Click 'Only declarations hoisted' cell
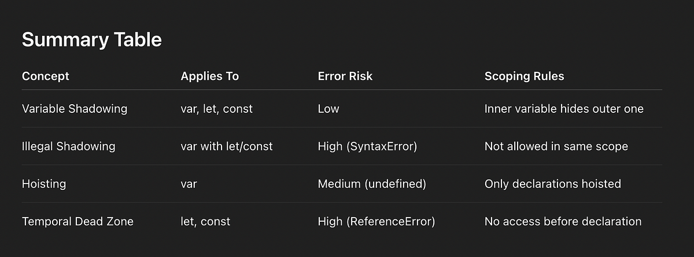The width and height of the screenshot is (694, 257). click(x=553, y=184)
